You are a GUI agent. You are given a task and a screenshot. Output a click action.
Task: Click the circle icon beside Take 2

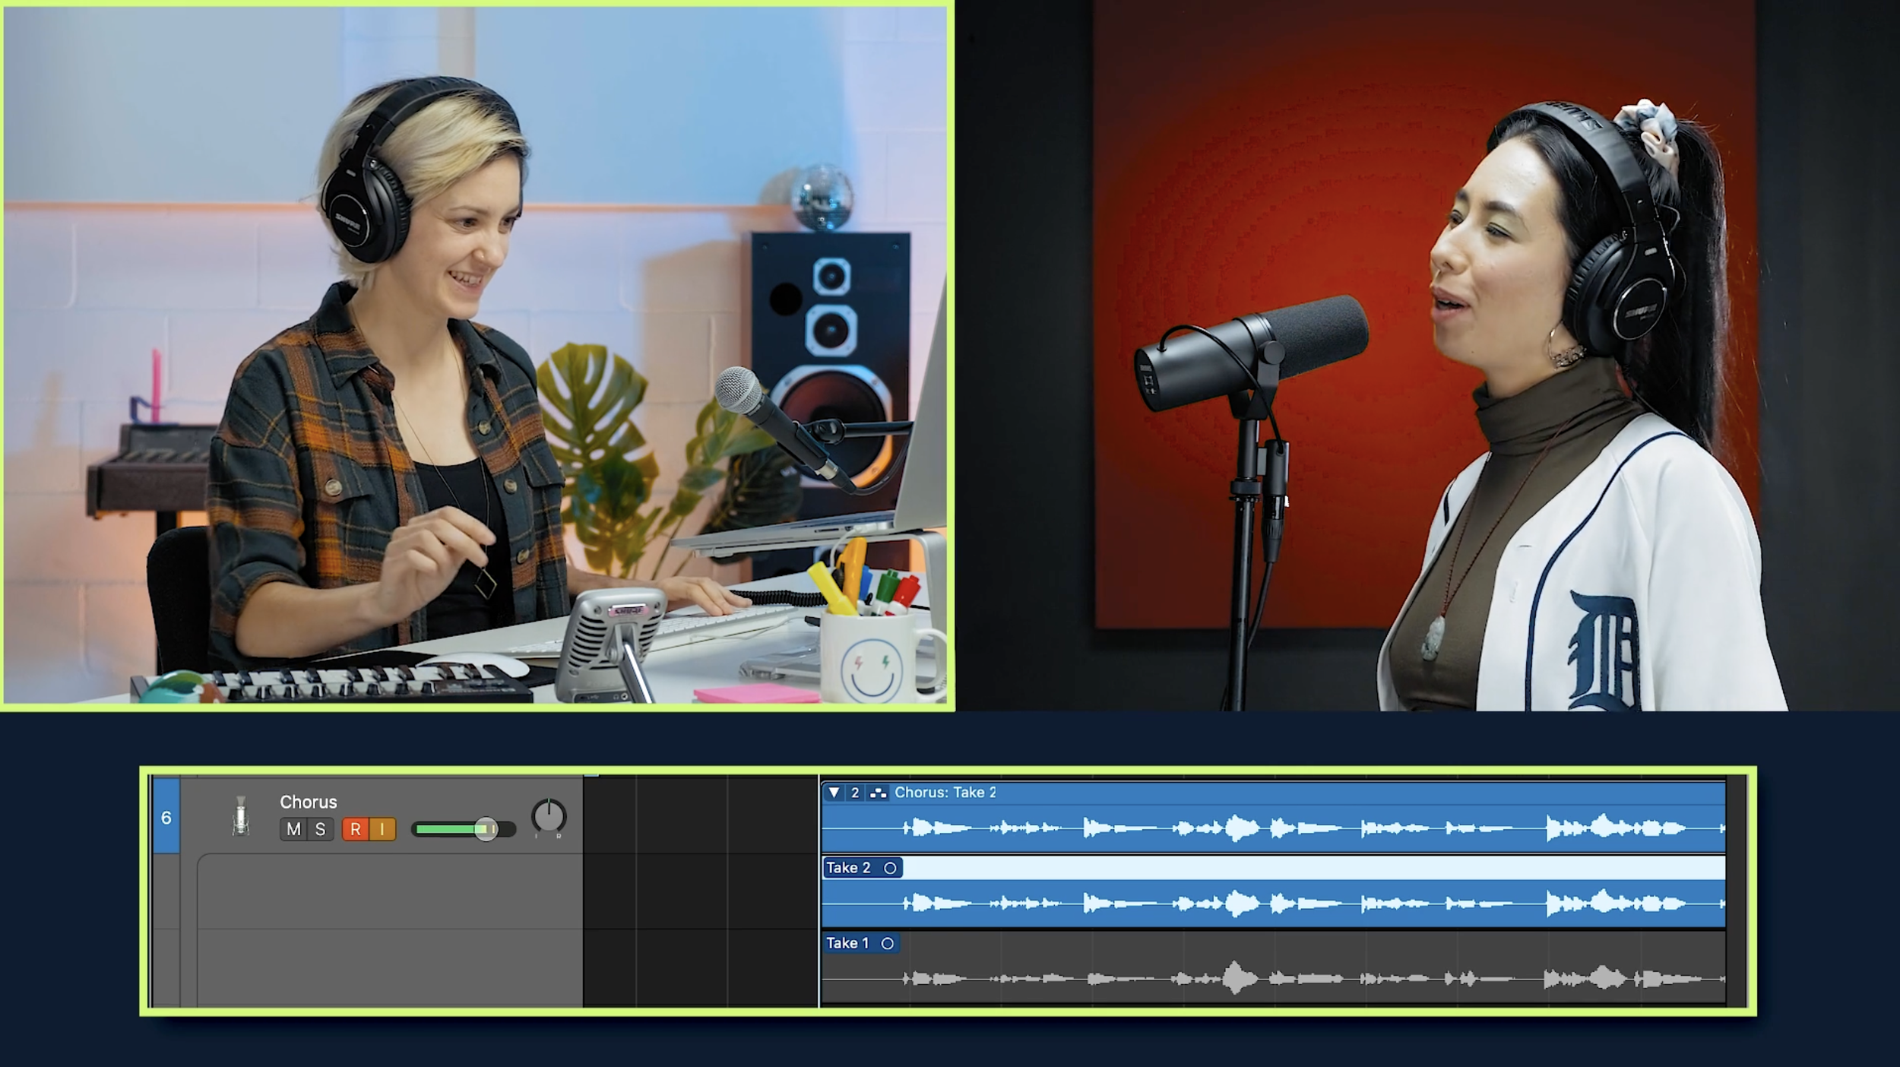click(890, 868)
